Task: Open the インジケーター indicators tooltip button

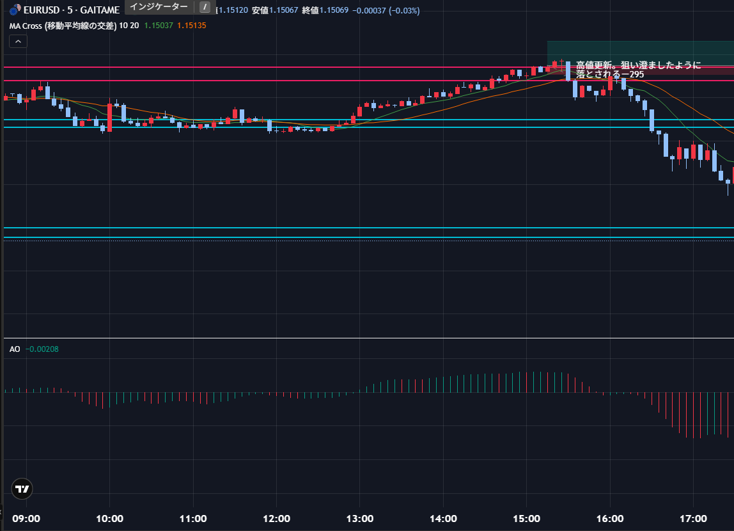Action: (x=159, y=7)
